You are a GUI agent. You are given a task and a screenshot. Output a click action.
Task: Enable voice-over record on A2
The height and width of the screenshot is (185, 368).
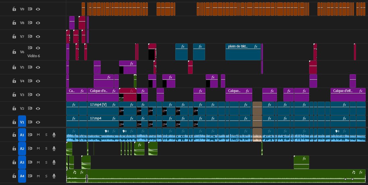click(54, 149)
